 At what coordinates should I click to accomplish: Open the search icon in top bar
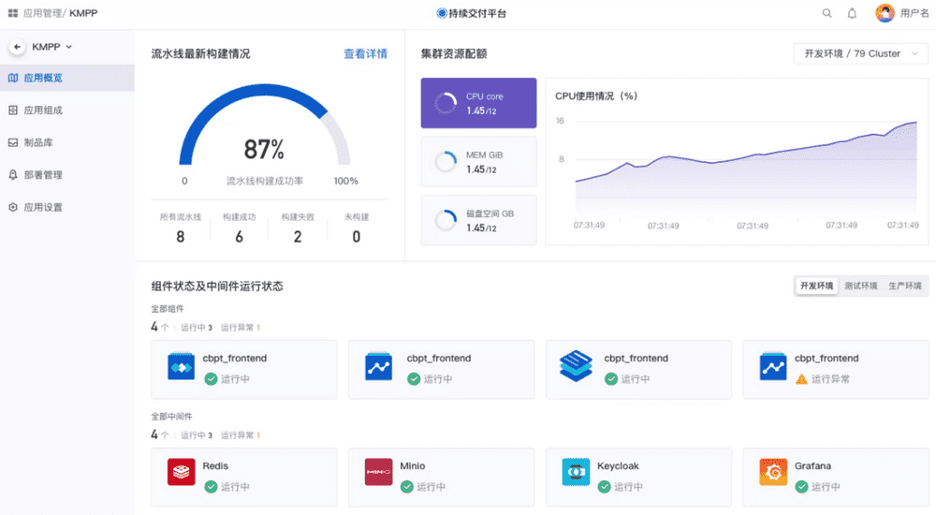point(826,13)
